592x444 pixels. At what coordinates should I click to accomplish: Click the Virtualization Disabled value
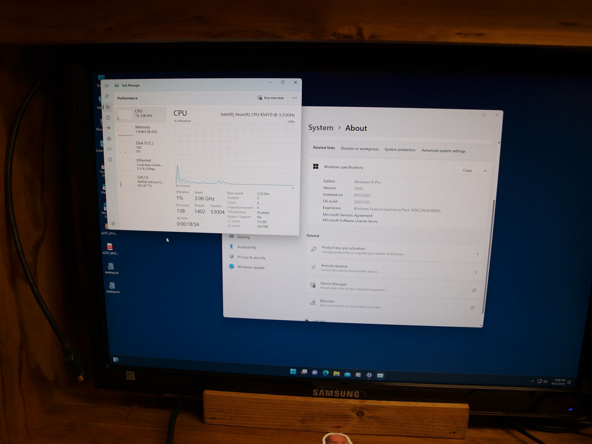click(x=263, y=213)
